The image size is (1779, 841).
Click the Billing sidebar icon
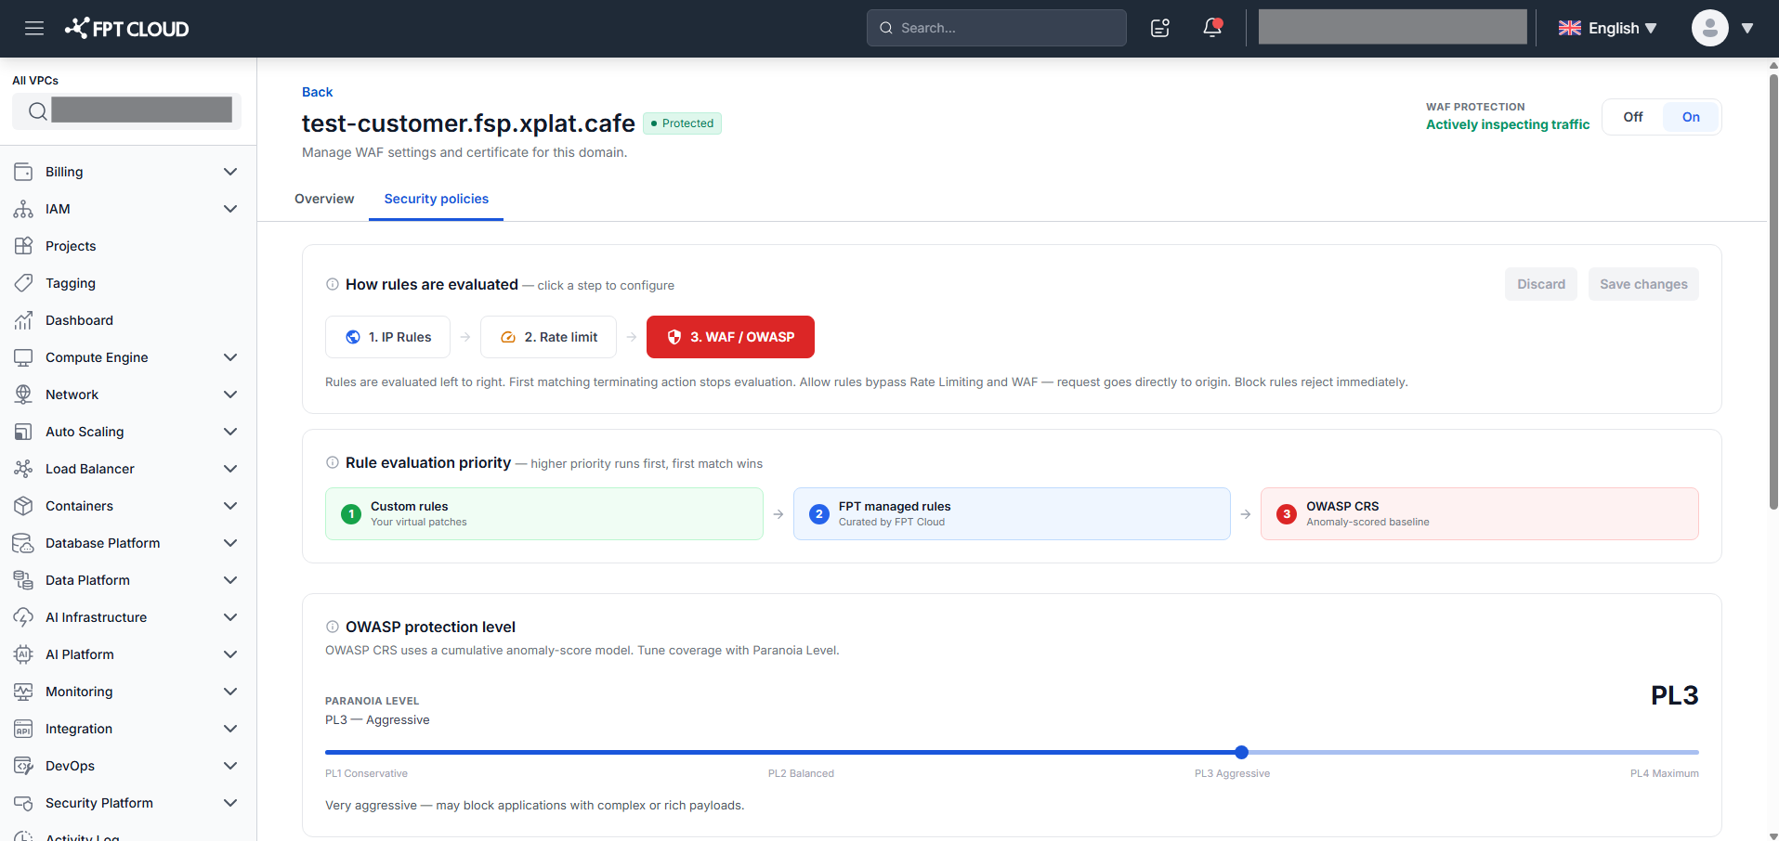(23, 172)
